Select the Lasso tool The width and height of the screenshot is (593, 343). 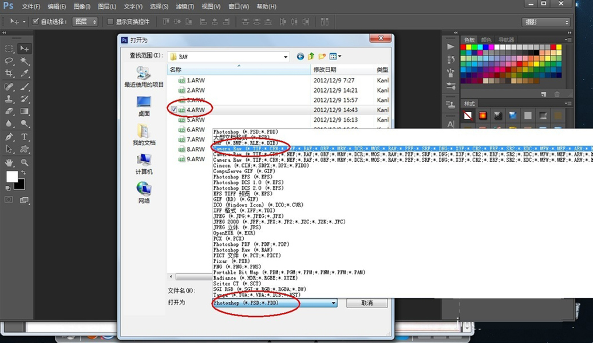coord(9,61)
